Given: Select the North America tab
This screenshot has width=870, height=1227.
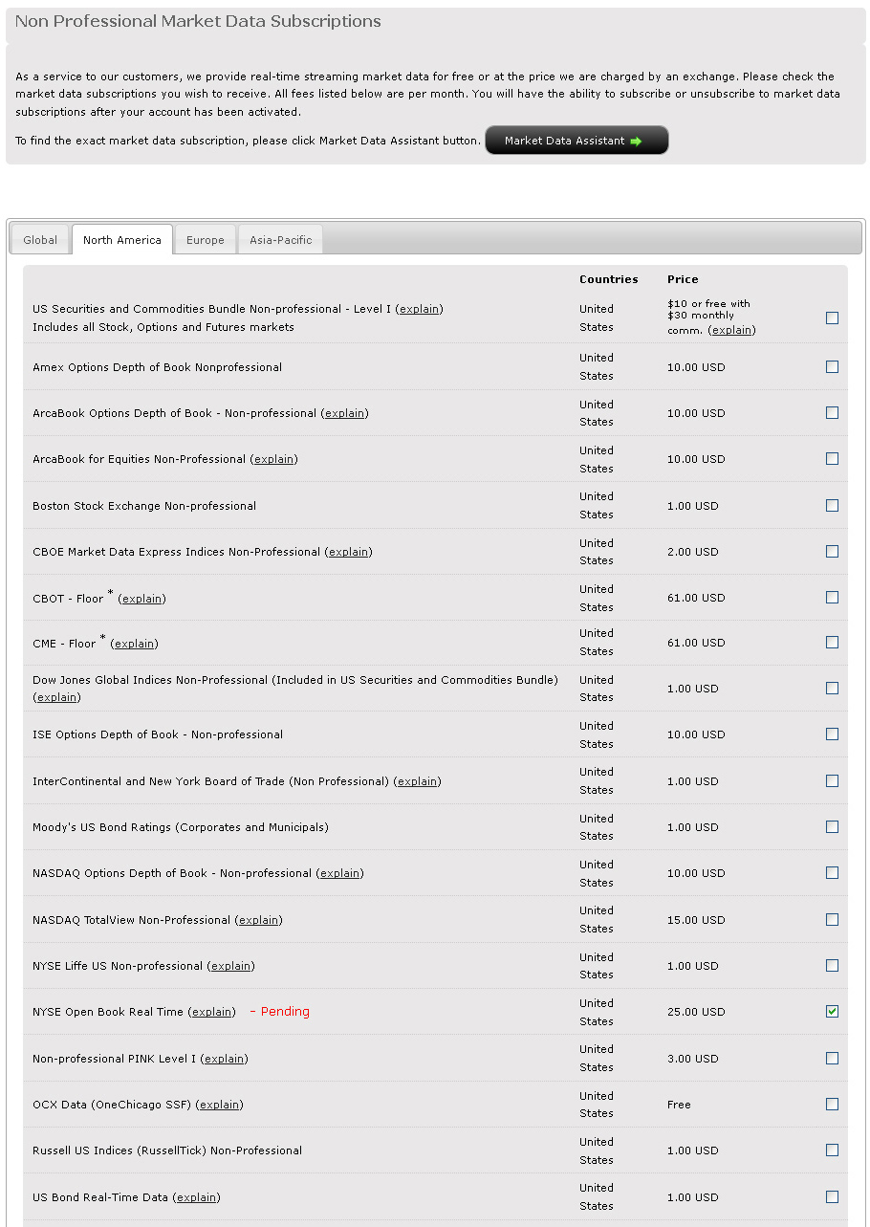Looking at the screenshot, I should [122, 240].
